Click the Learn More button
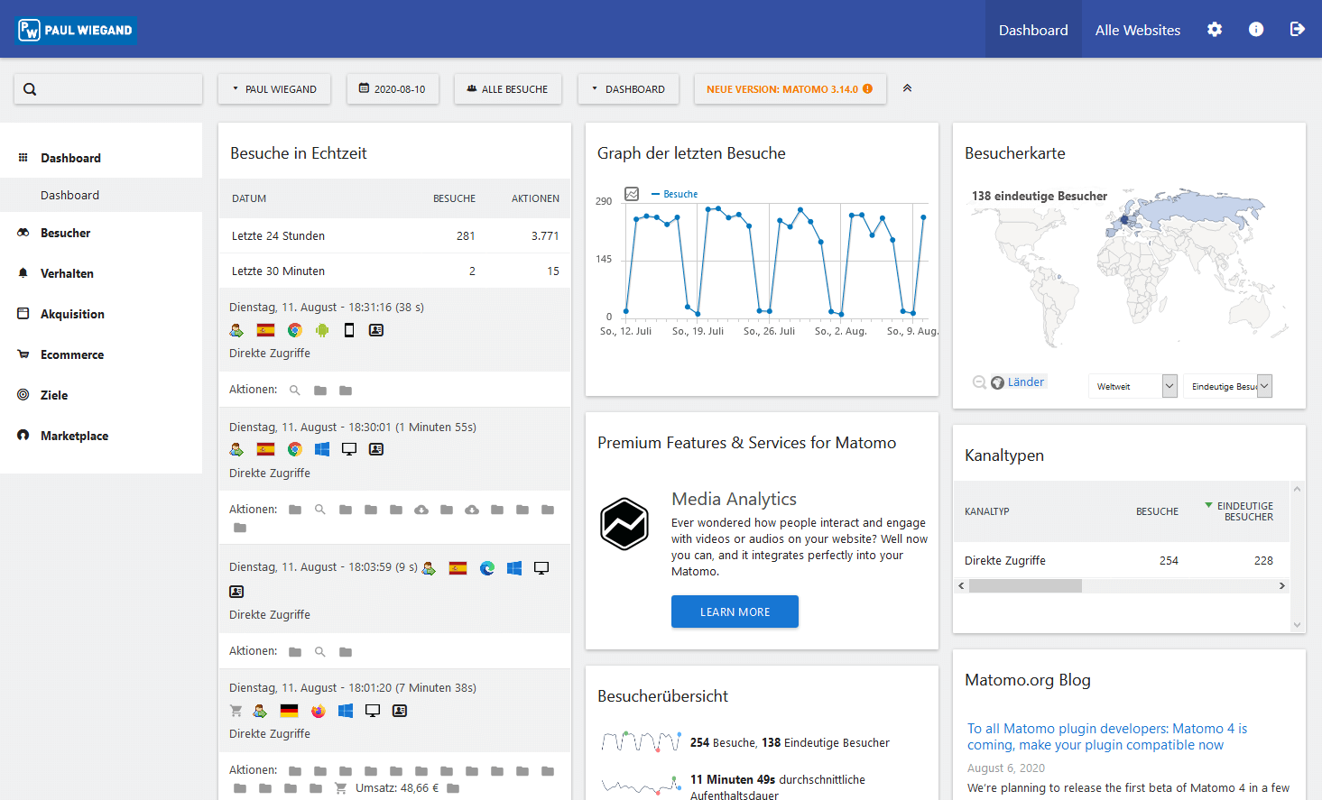 pyautogui.click(x=735, y=611)
